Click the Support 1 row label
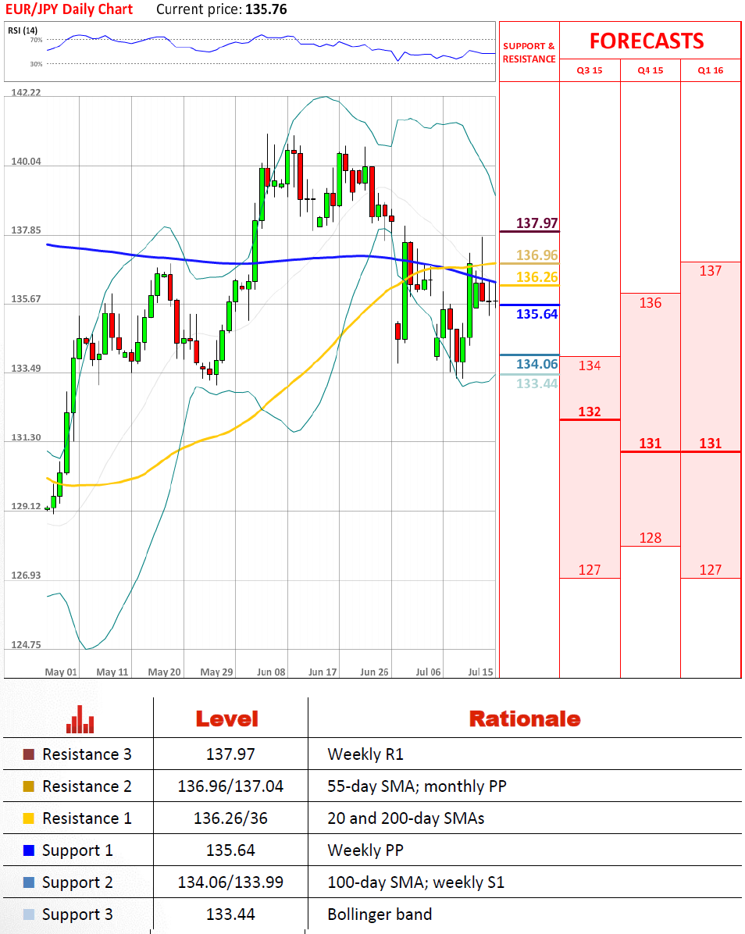Image resolution: width=745 pixels, height=934 pixels. click(77, 850)
